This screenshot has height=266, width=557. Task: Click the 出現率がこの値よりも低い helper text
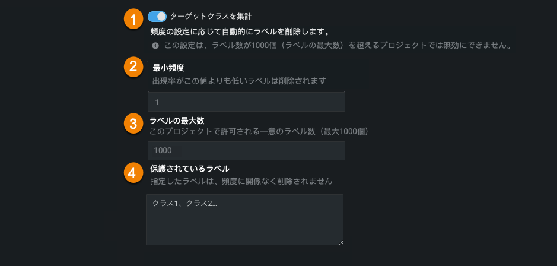[x=239, y=80]
